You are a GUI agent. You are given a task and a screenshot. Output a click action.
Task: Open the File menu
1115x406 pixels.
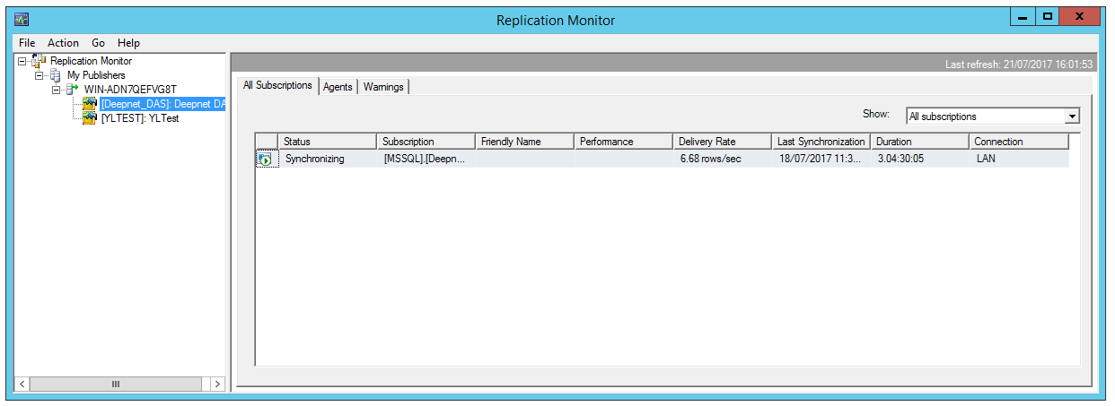[27, 43]
